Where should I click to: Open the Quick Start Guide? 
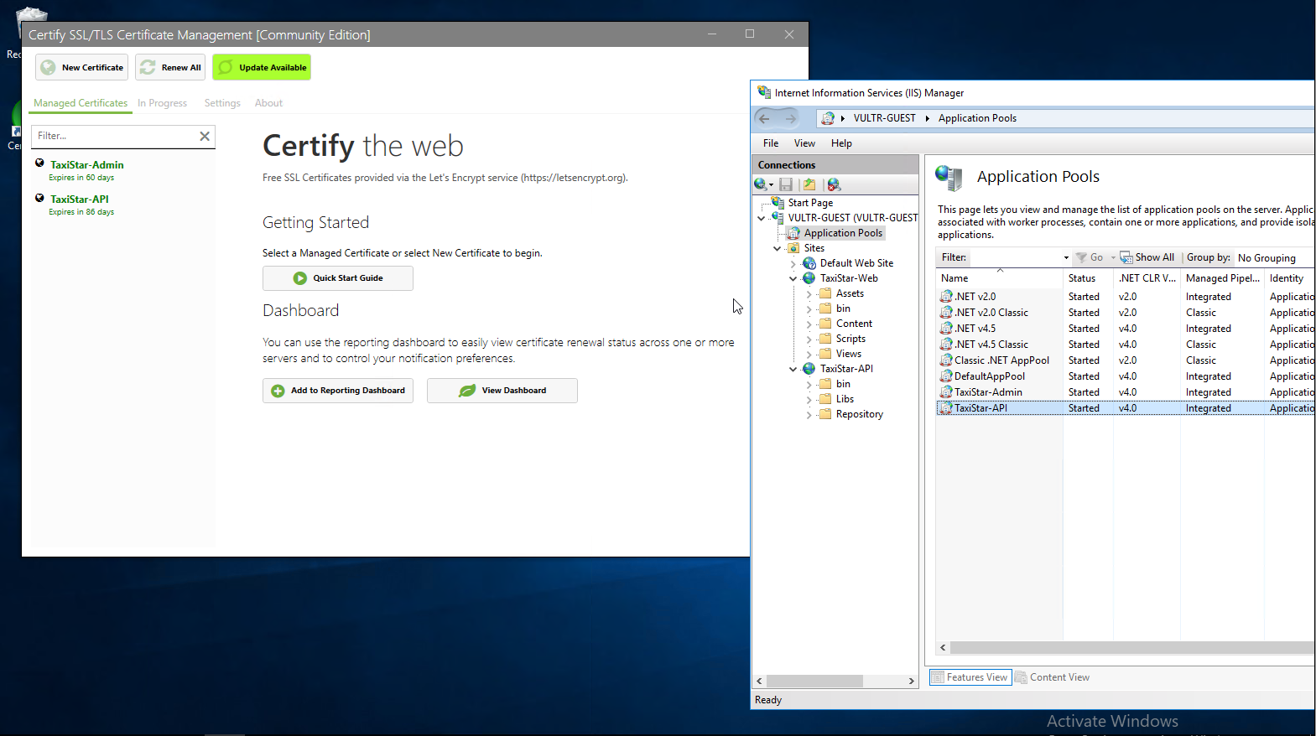click(338, 278)
